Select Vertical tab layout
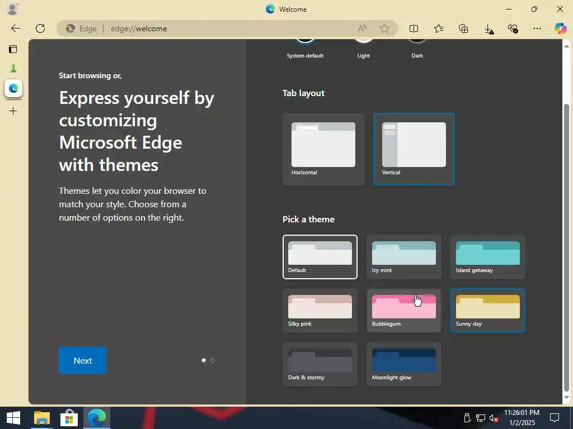Screen dimensions: 573x429 click(414, 149)
